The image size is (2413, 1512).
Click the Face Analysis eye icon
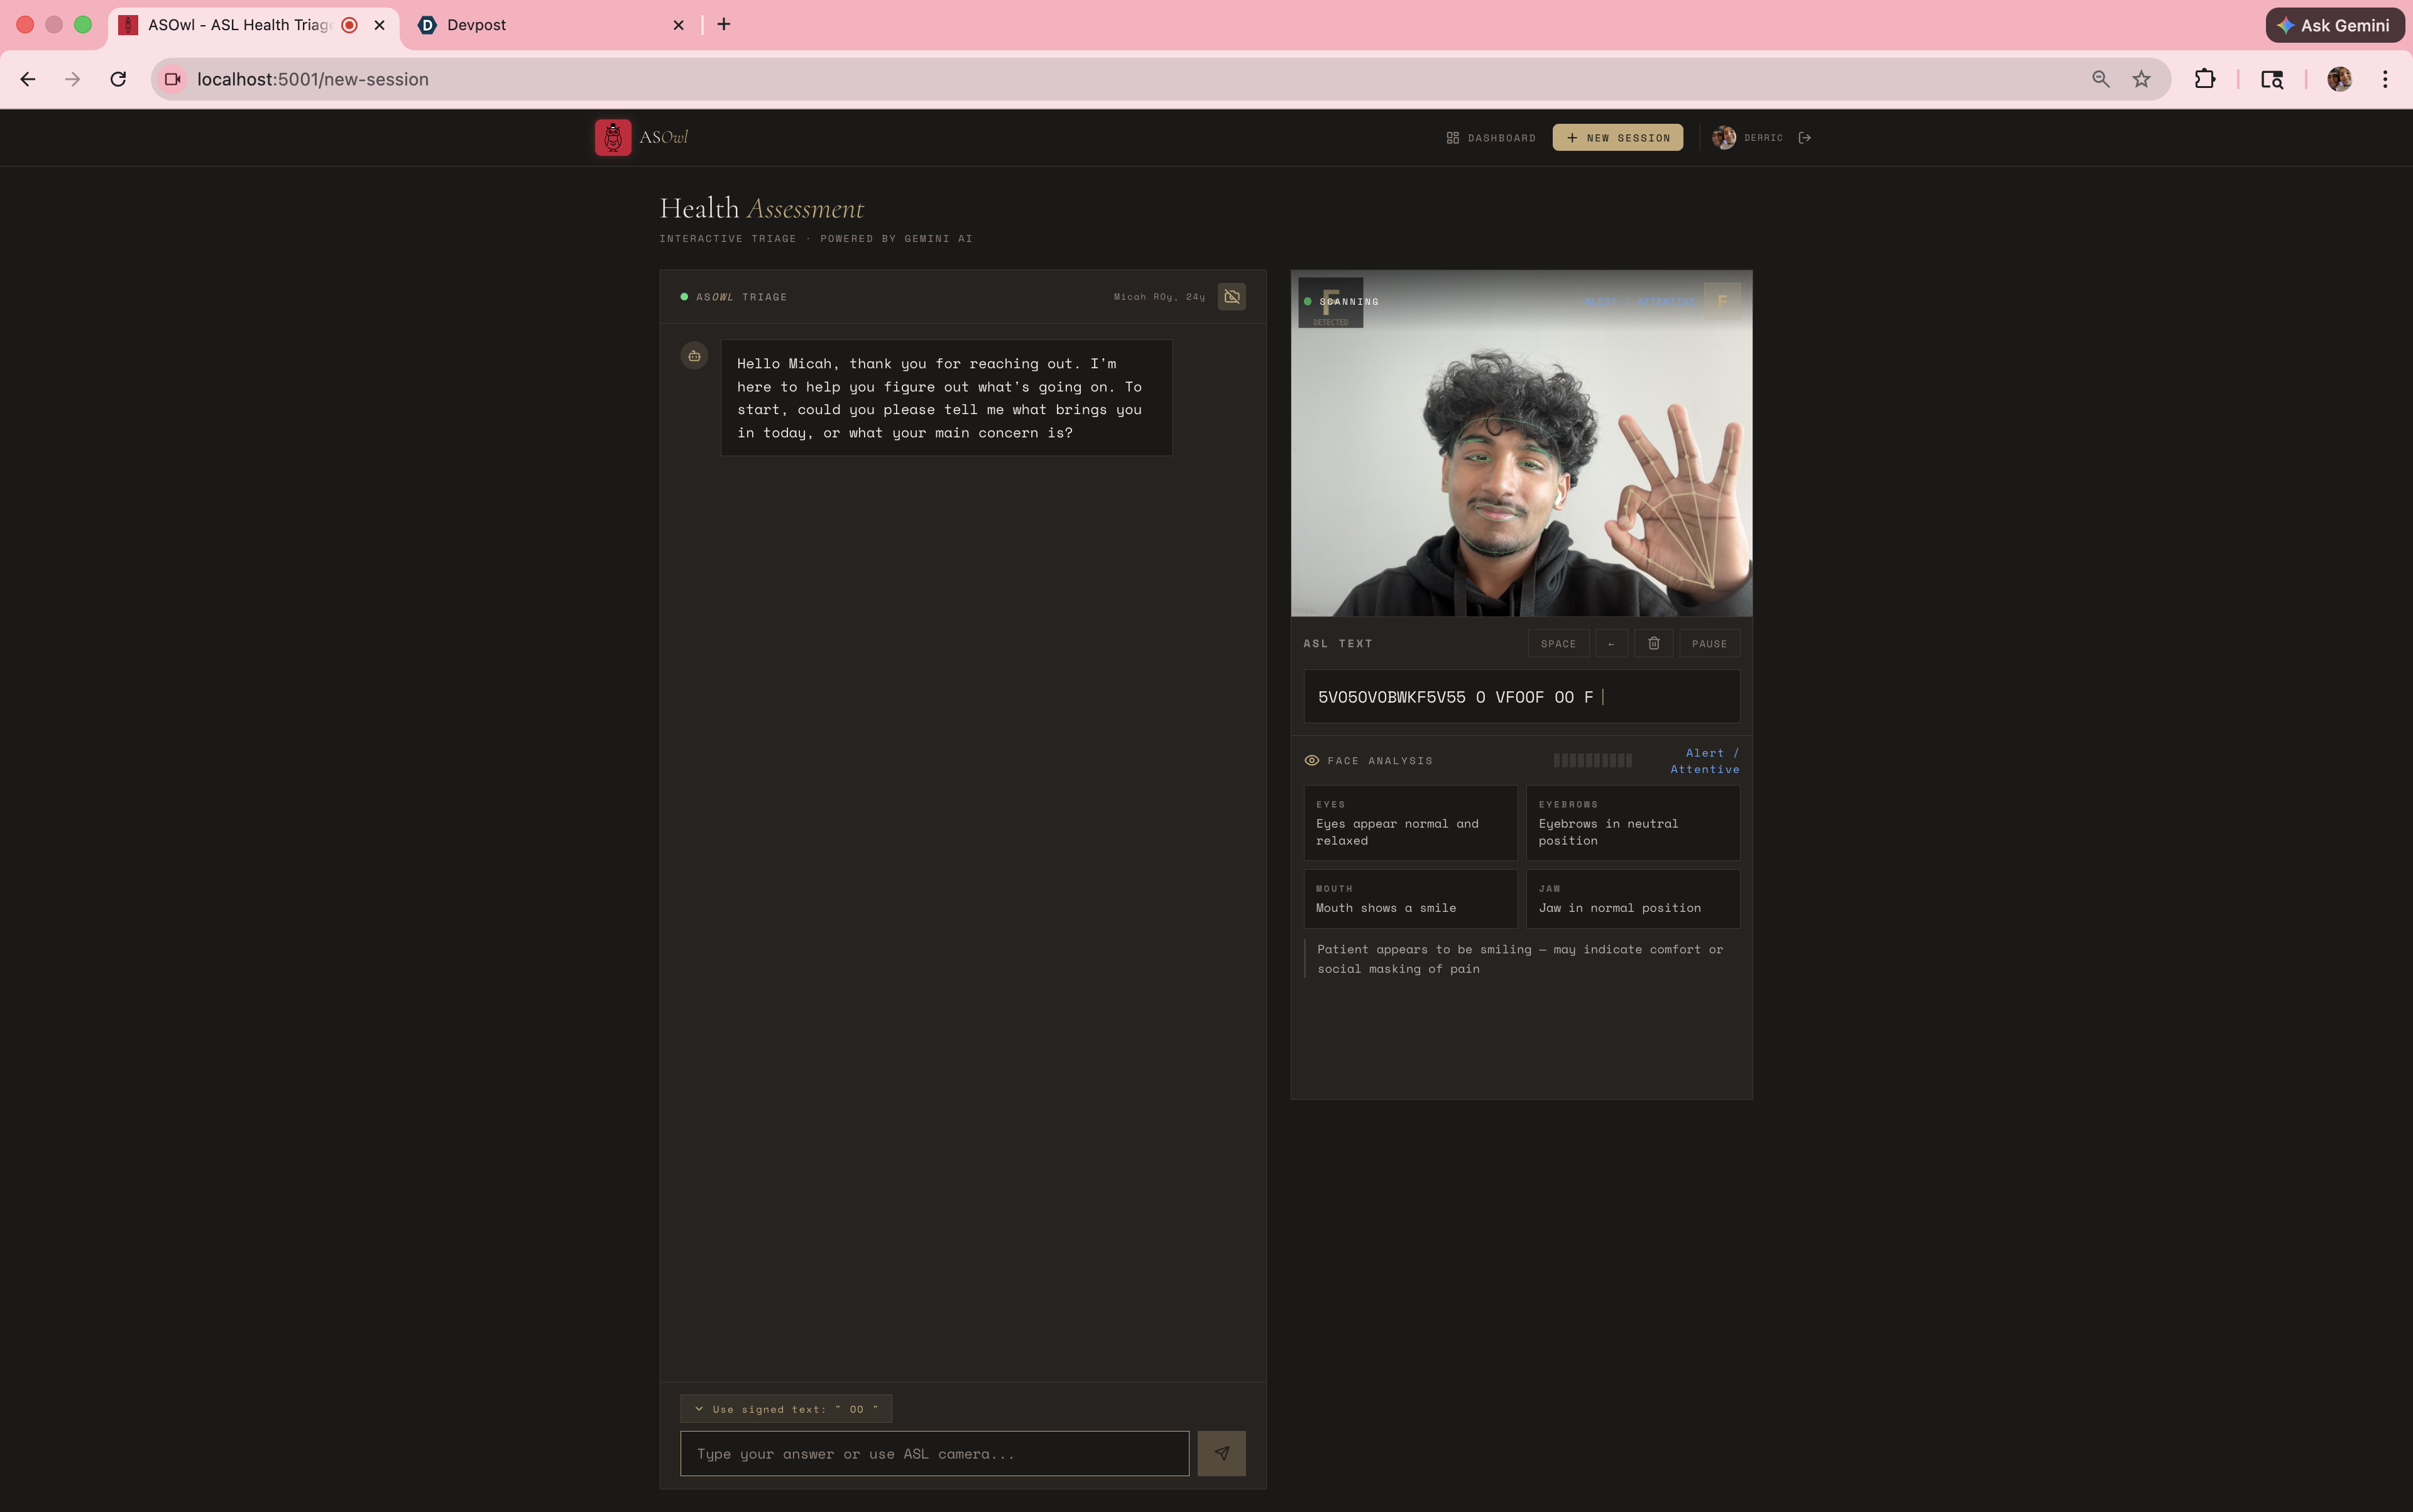1311,761
